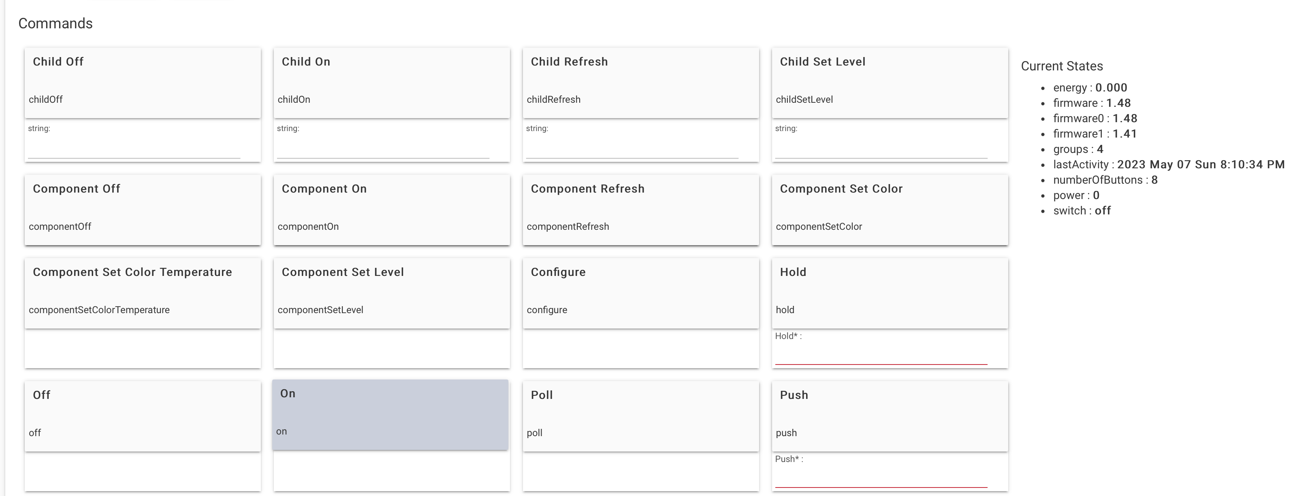Turn the device off with Off button
Viewport: 1293px width, 496px height.
point(143,416)
